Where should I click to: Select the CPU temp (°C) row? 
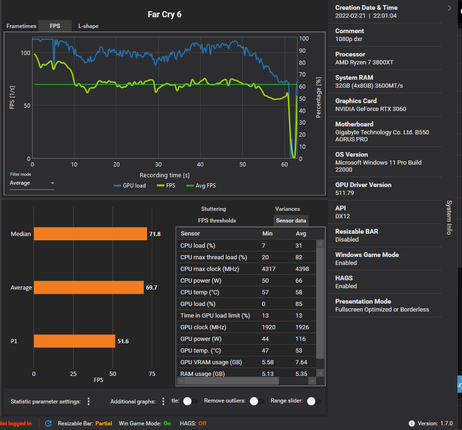(x=246, y=292)
